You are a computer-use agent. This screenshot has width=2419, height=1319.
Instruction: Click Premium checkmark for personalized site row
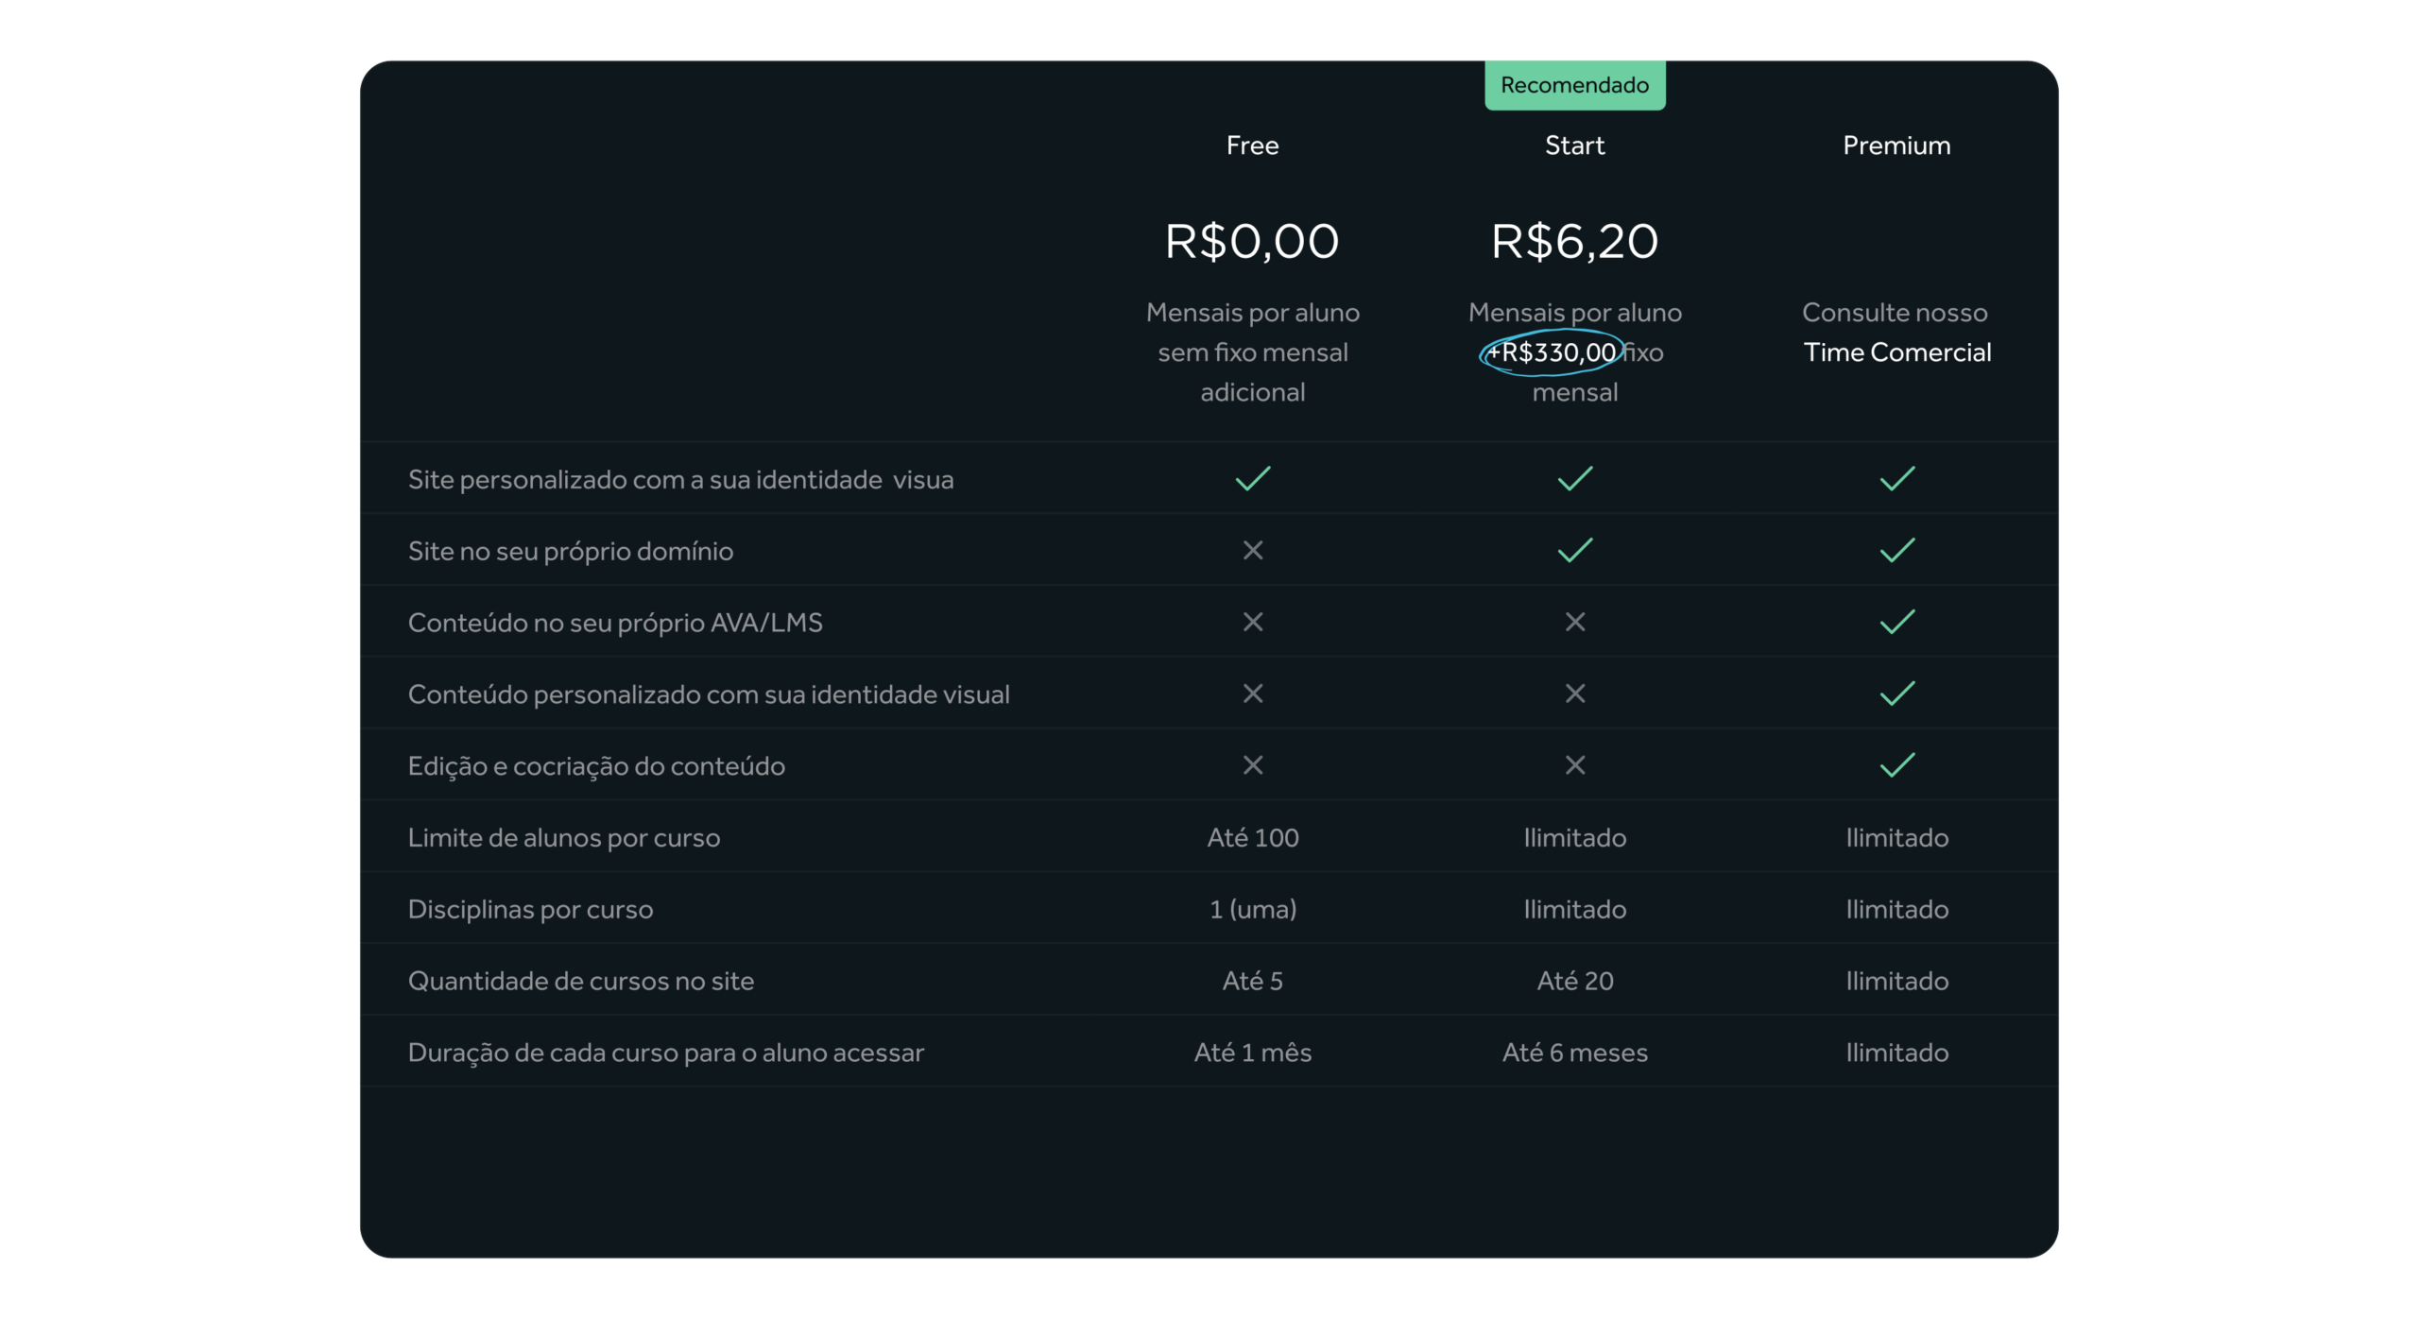[x=1896, y=479]
